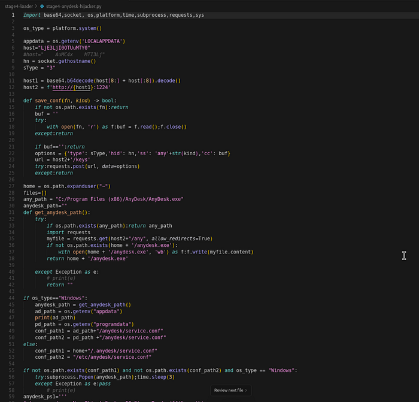Click line number 44 in the gutter
Screen dimensions: 419x402
tap(12, 298)
